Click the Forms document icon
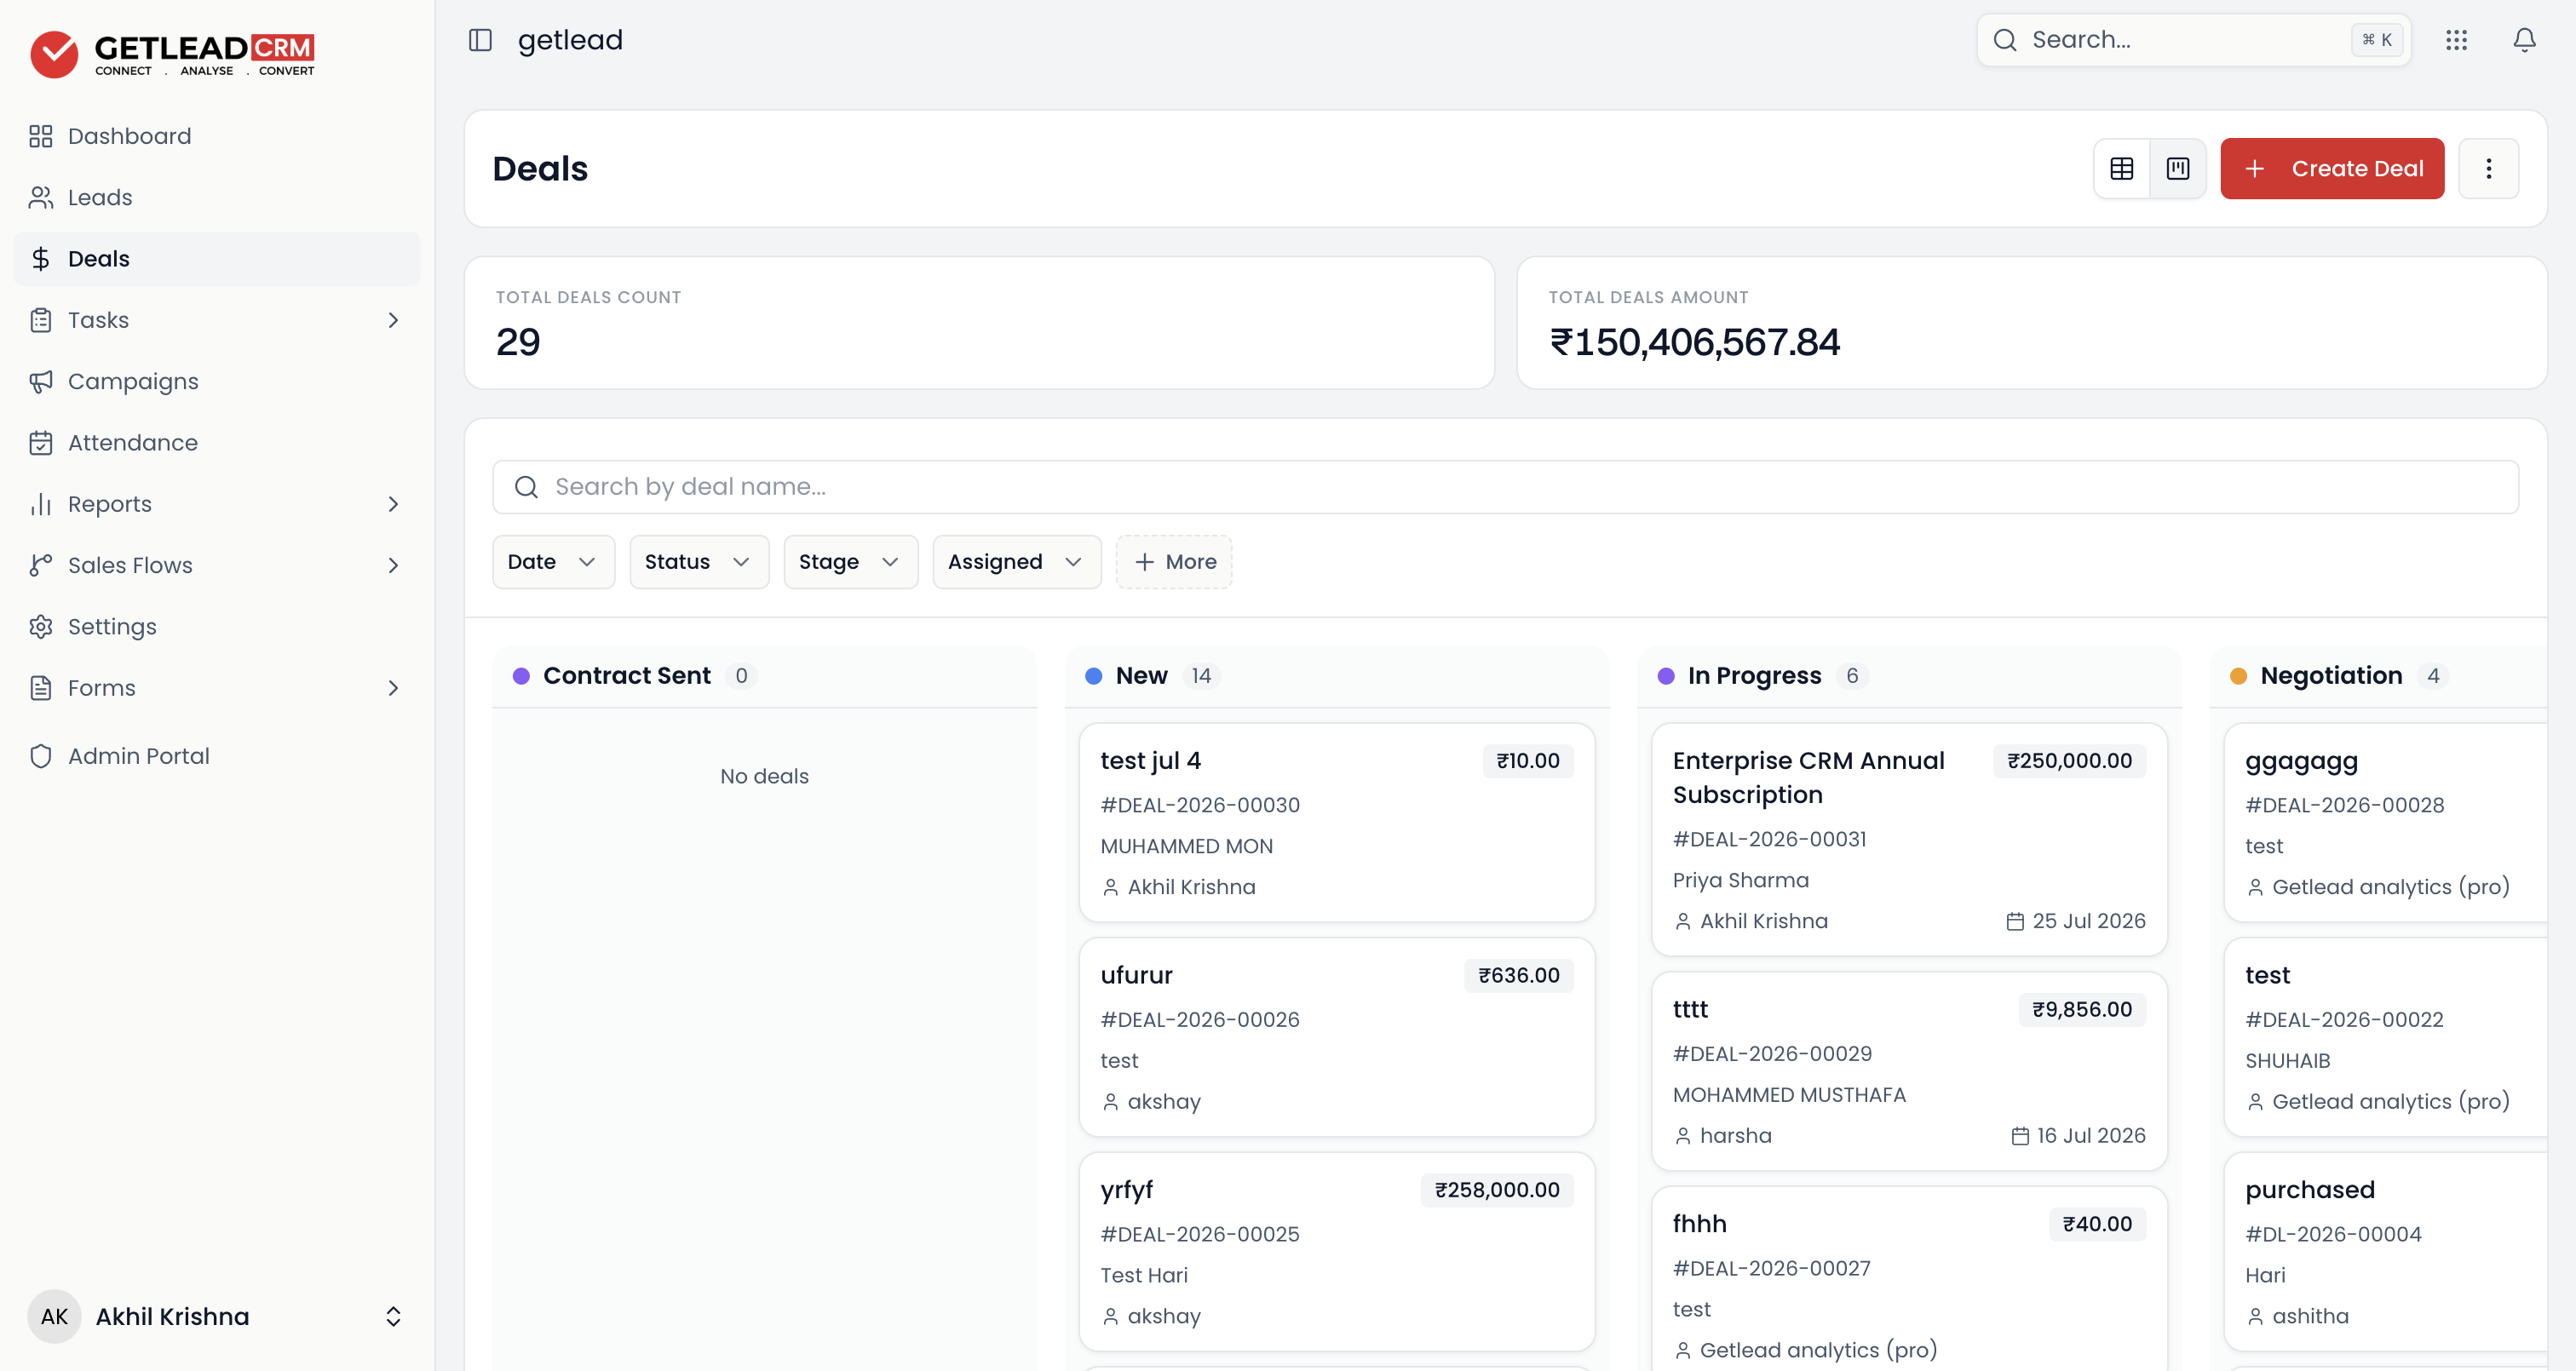Image resolution: width=2576 pixels, height=1371 pixels. (40, 688)
